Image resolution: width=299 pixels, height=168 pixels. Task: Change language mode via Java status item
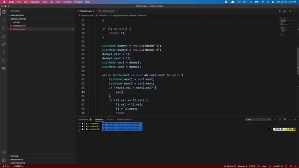point(264,166)
